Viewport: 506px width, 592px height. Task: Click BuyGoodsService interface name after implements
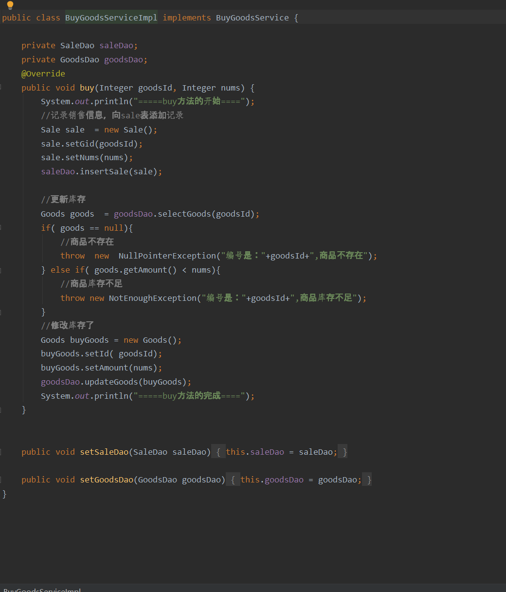[253, 18]
